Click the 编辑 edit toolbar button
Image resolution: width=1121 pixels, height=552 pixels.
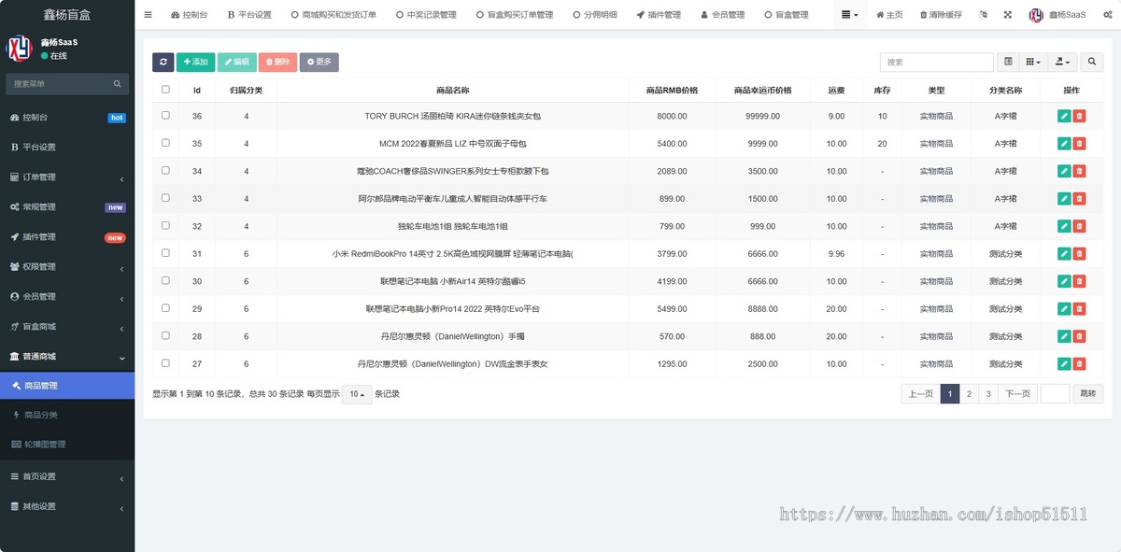point(236,62)
